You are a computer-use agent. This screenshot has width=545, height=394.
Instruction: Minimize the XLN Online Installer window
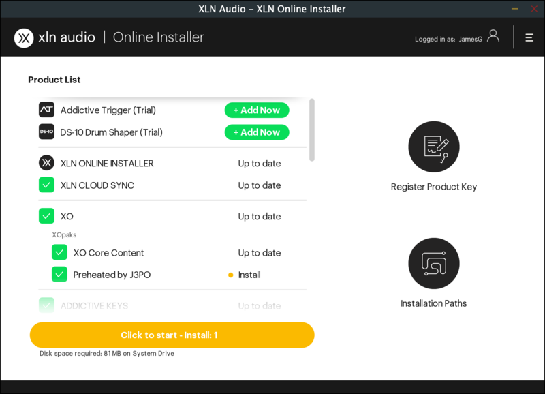515,9
